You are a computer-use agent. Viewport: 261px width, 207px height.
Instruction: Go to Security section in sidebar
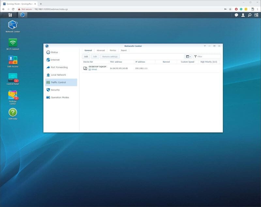coord(55,90)
